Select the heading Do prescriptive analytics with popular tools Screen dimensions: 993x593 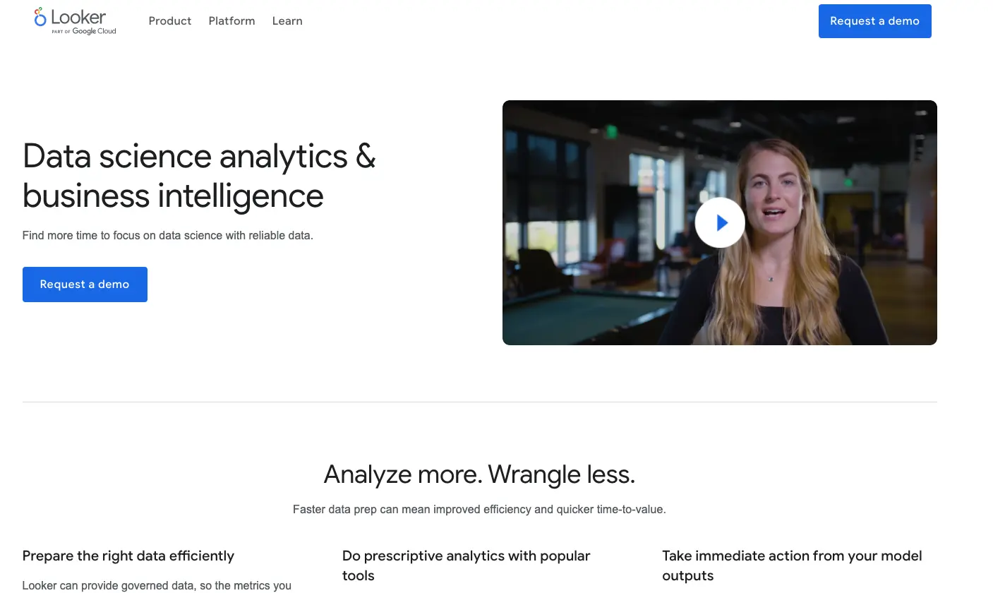click(466, 565)
